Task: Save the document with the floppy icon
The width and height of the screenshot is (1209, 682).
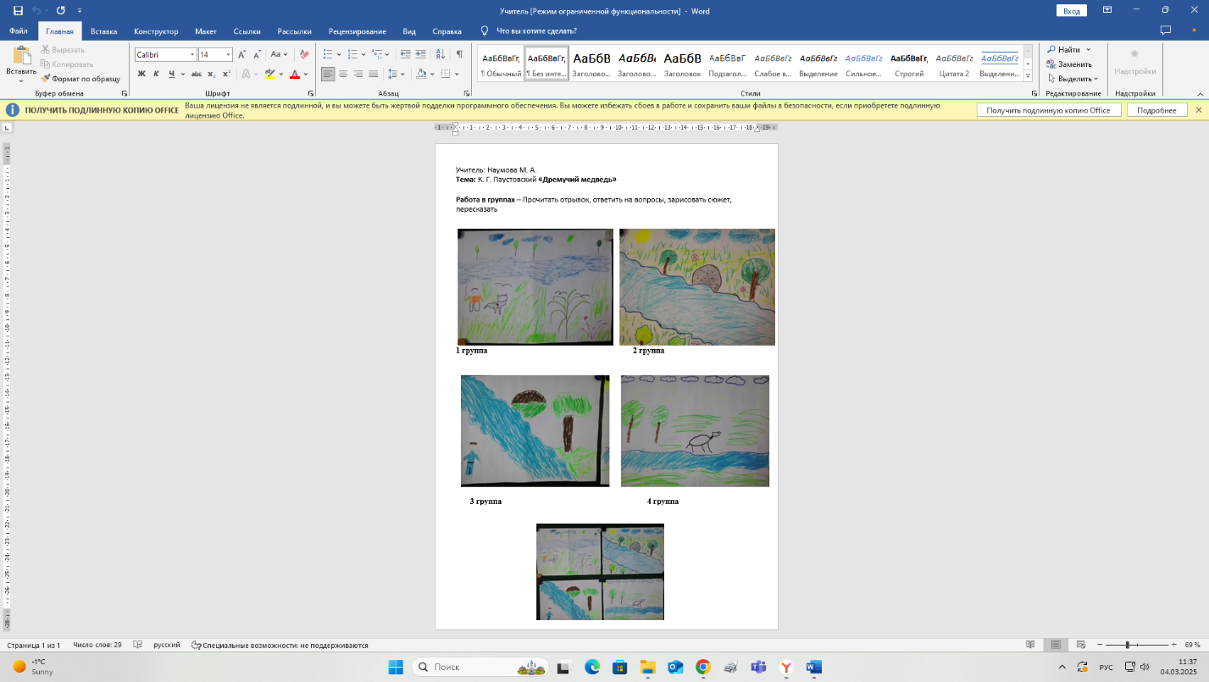Action: pos(18,11)
